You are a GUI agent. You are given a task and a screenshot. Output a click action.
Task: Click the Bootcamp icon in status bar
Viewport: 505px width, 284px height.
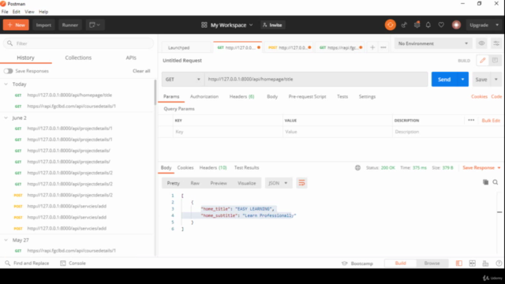344,263
